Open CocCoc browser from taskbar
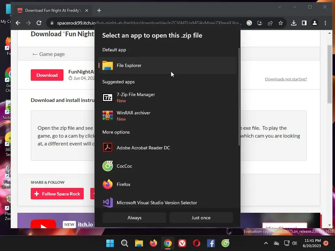 pyautogui.click(x=225, y=243)
